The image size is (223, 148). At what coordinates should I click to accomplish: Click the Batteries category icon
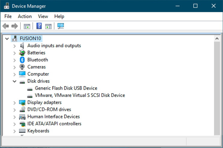[22, 53]
